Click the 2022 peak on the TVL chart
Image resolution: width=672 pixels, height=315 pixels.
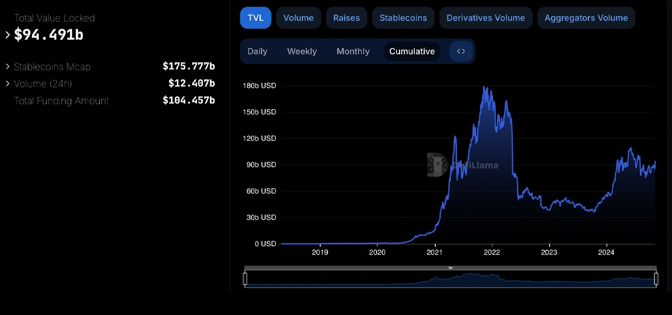pos(484,87)
